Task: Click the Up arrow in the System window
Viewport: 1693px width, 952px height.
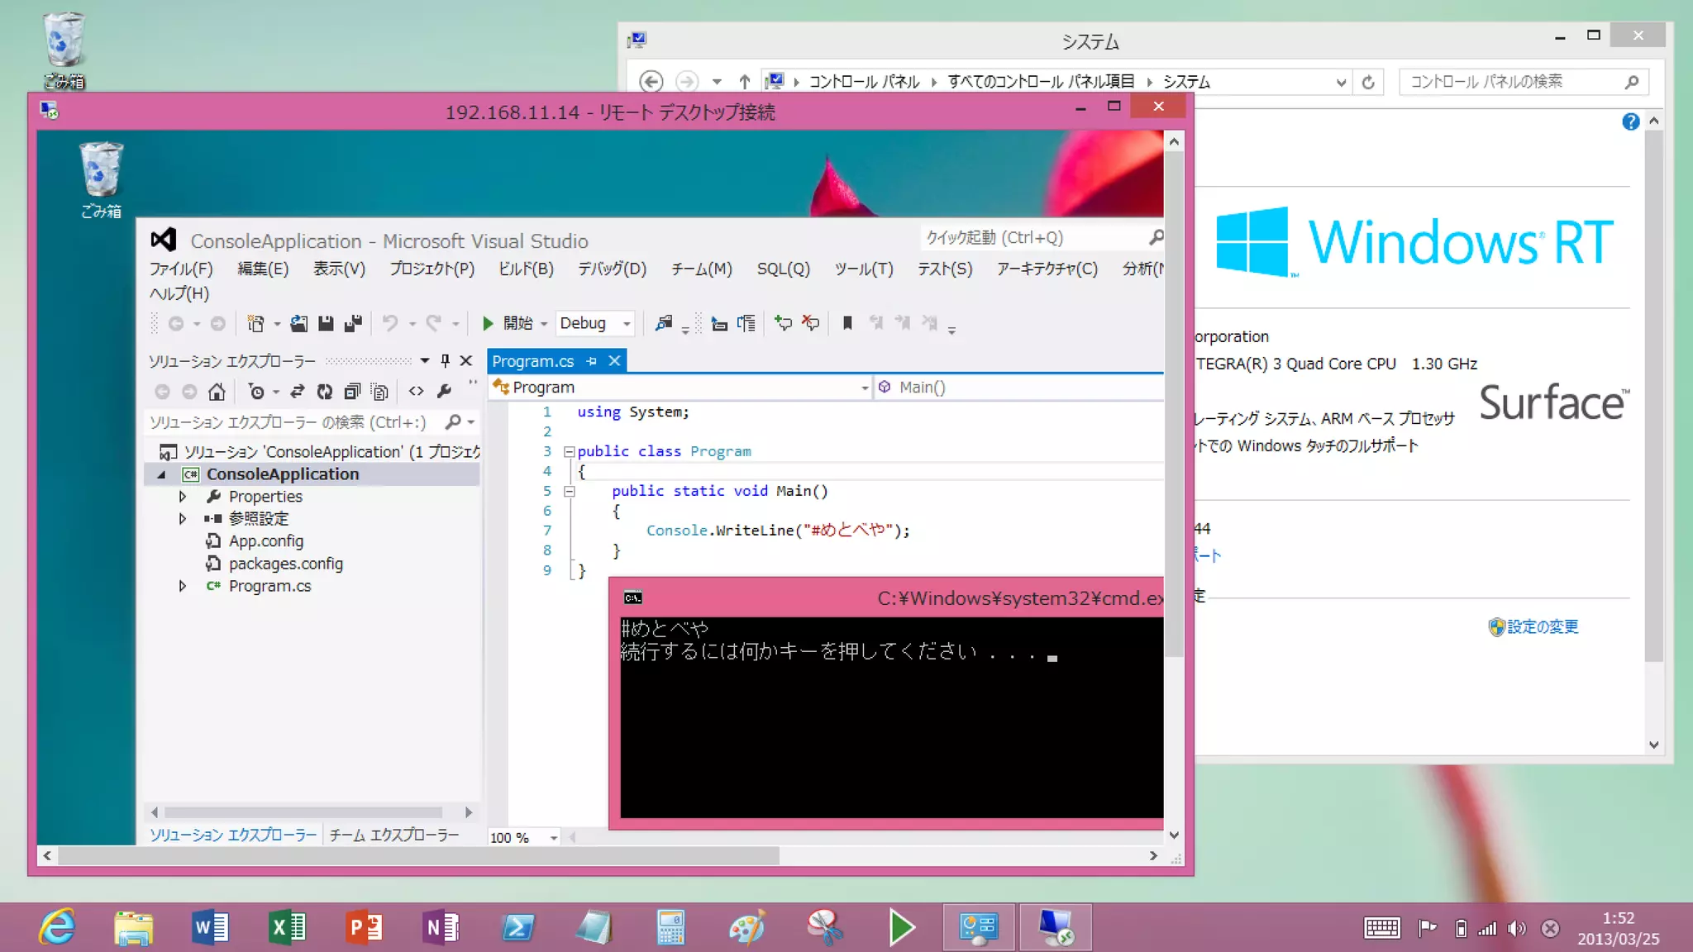Action: 744,82
